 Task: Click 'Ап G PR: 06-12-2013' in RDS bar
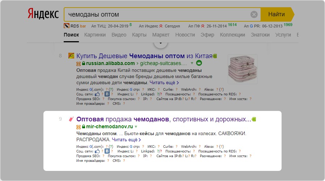[x=263, y=26]
